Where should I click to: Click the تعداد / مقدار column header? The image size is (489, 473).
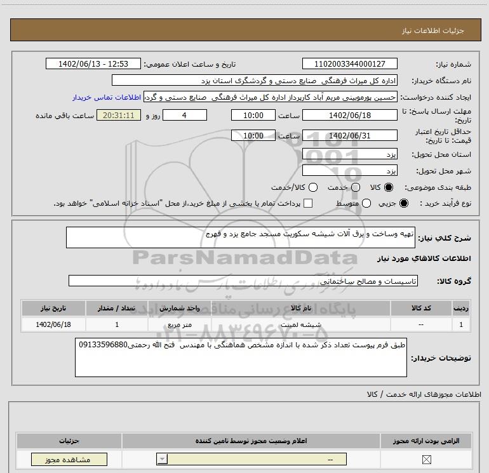(117, 308)
